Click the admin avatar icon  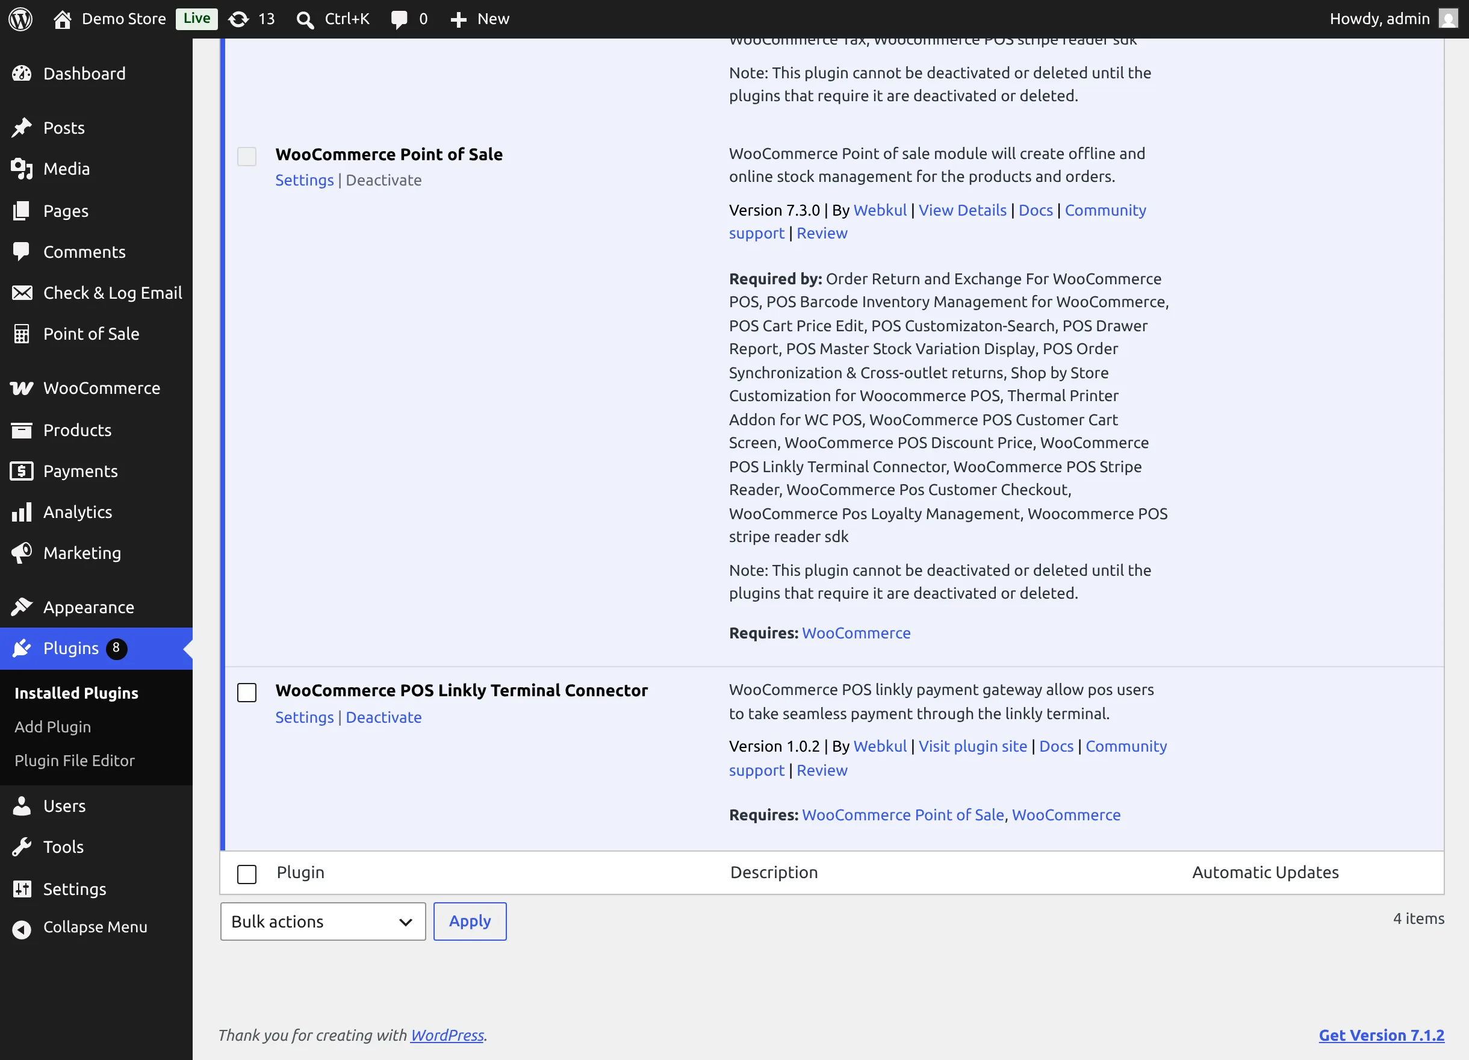[x=1449, y=18]
